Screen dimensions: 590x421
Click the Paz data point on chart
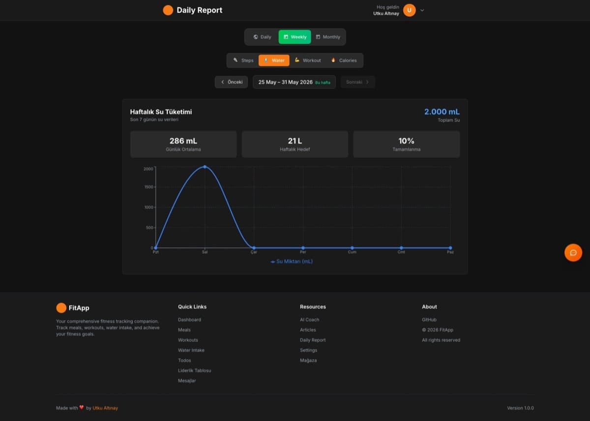[450, 248]
